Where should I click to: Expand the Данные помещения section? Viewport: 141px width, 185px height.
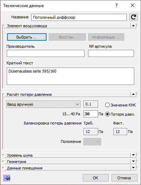[x=134, y=168]
